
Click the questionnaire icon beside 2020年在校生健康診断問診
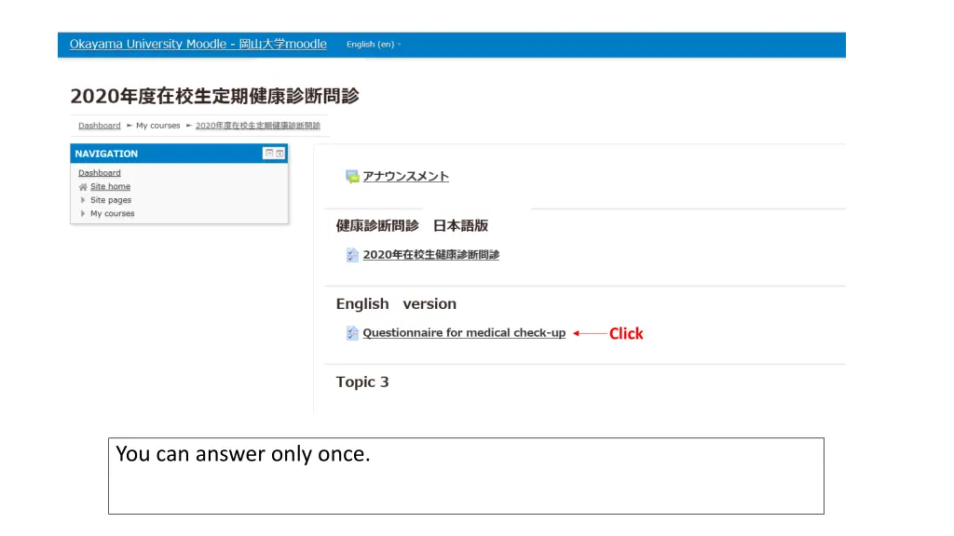tap(352, 255)
